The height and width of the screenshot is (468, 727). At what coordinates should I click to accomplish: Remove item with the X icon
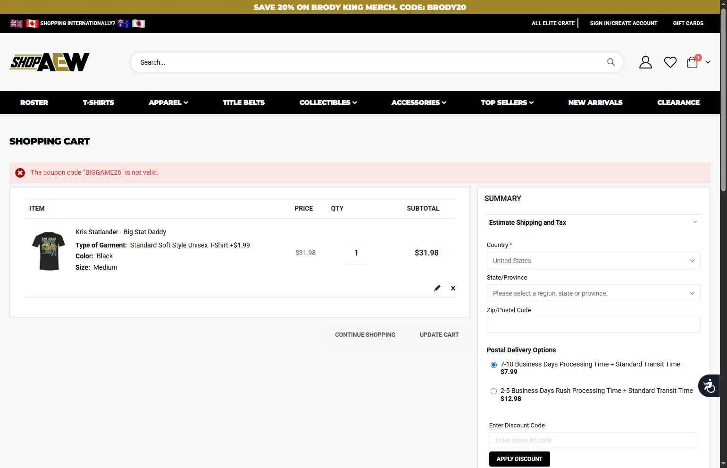click(x=453, y=288)
